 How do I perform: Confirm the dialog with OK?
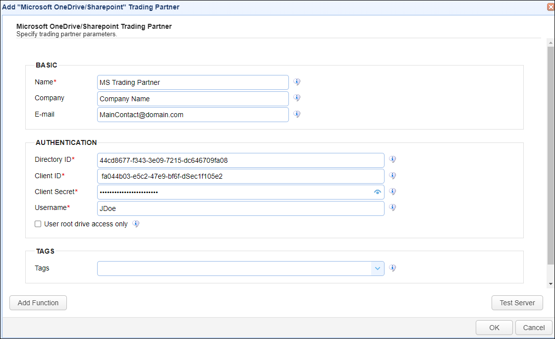pyautogui.click(x=494, y=328)
